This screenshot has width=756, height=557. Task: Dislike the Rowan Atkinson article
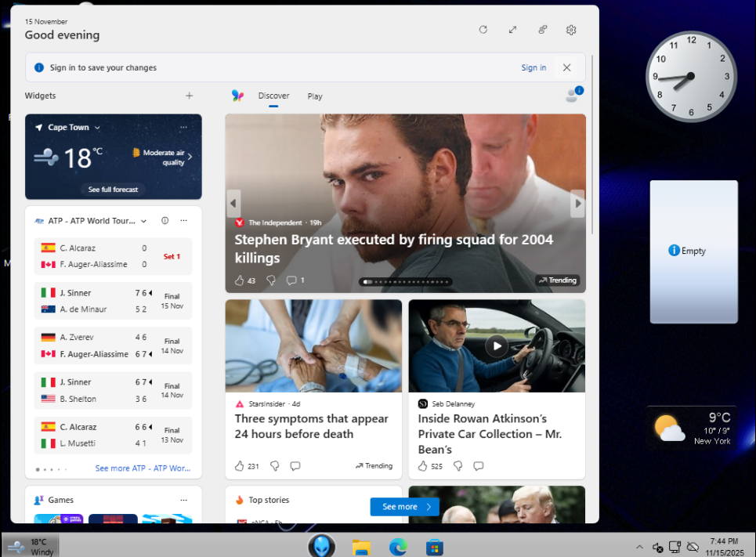point(458,466)
